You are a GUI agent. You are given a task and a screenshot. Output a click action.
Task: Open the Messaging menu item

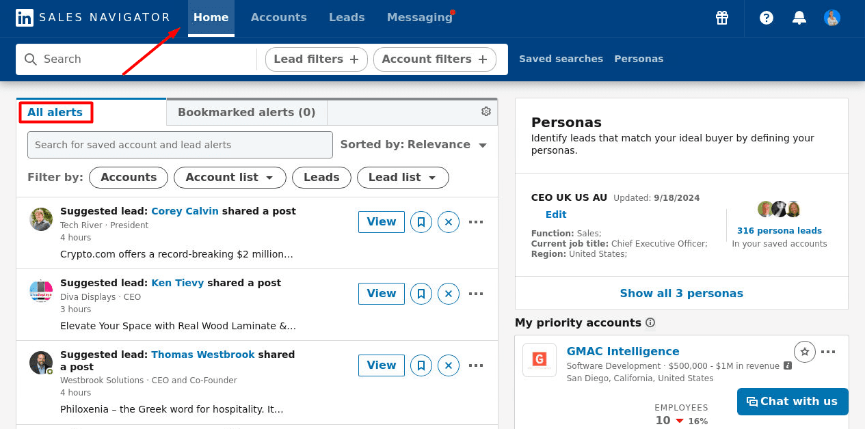click(x=420, y=18)
